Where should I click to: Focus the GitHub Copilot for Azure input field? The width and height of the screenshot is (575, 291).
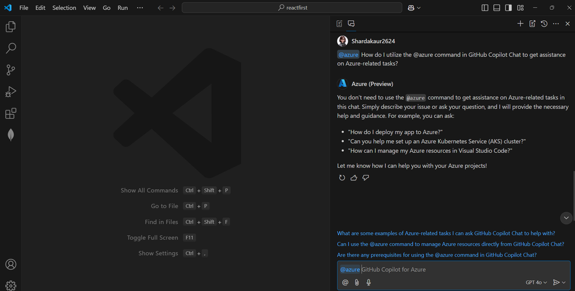[454, 269]
